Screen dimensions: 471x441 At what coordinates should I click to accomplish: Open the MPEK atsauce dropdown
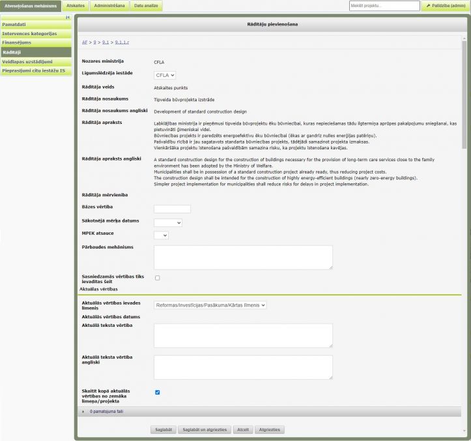coord(161,235)
